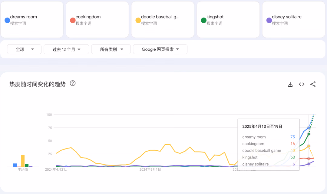Select the cookingdom search term card
Viewport: 327px width, 194px height.
[97, 20]
